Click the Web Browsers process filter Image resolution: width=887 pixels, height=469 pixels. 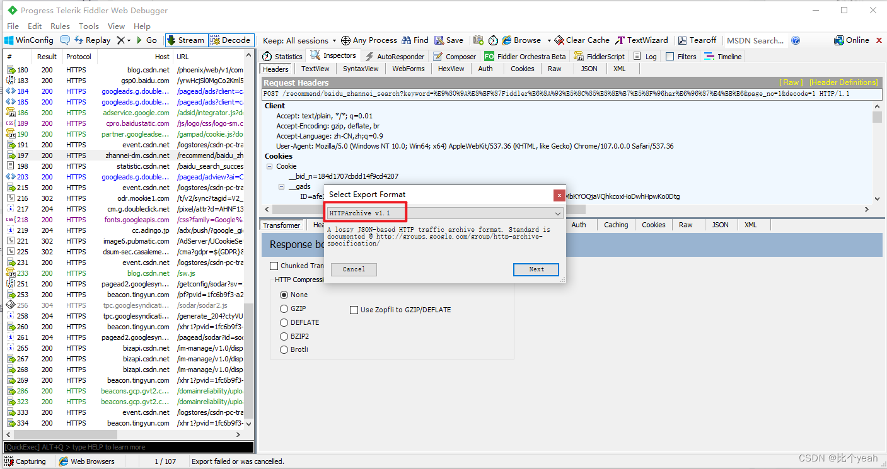click(x=87, y=461)
